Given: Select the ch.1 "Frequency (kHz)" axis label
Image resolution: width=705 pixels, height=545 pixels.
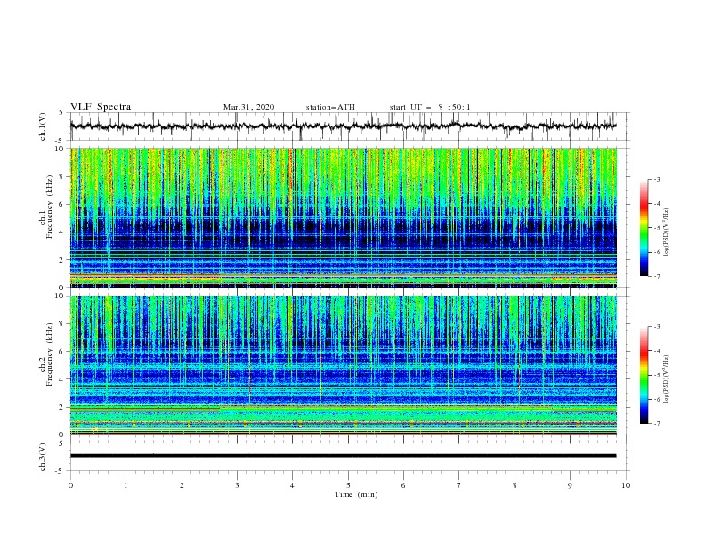Looking at the screenshot, I should coord(50,207).
